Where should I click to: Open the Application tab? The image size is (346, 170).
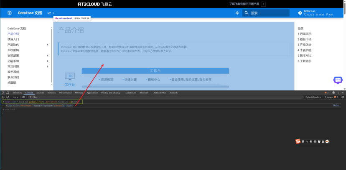92,93
